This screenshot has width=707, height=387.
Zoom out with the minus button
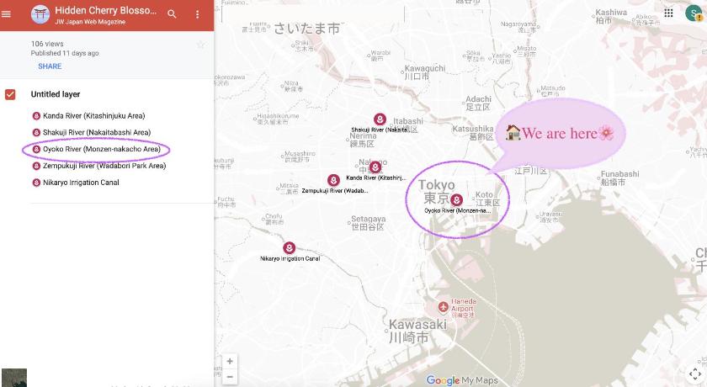[230, 376]
